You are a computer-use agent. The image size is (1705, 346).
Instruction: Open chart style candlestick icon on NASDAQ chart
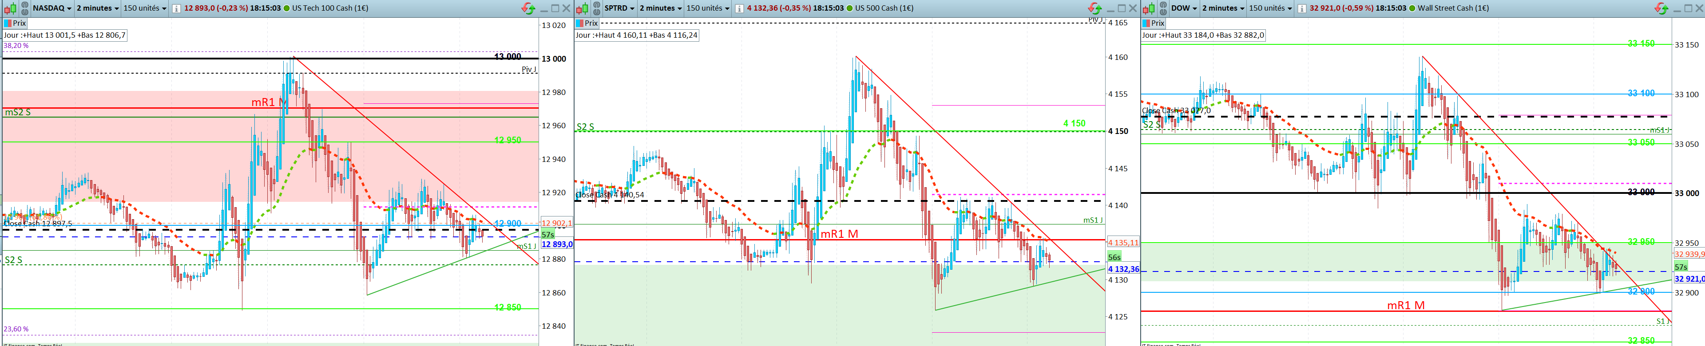9,8
